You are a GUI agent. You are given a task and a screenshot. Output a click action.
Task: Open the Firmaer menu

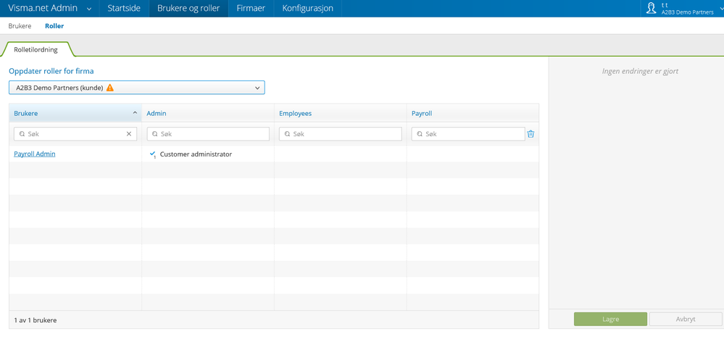click(251, 8)
